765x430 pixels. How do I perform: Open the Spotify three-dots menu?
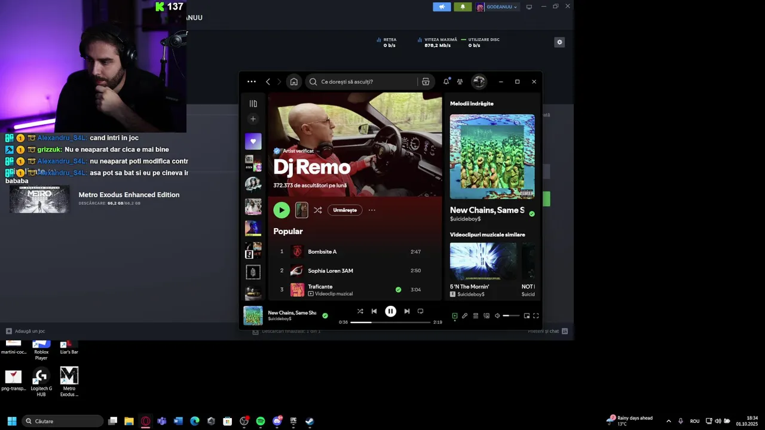[252, 82]
